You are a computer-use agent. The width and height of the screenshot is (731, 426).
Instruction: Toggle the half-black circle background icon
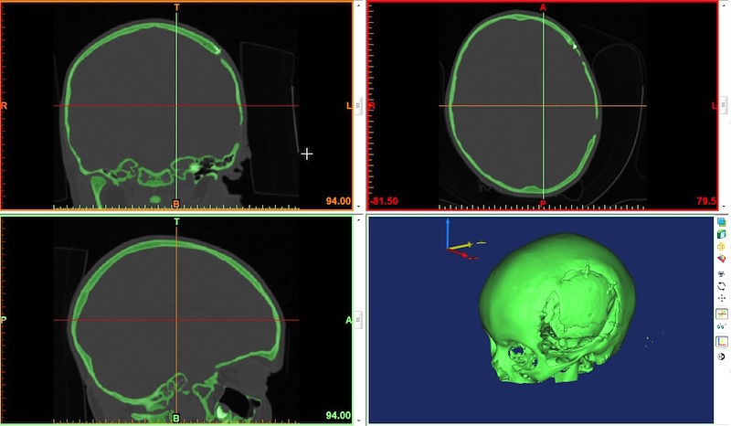pyautogui.click(x=722, y=356)
